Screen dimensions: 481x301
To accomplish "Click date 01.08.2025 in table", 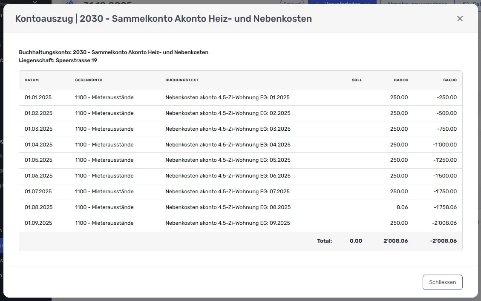I will [x=38, y=207].
